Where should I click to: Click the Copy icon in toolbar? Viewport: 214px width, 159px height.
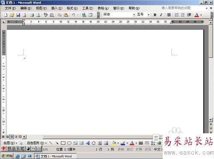[x=59, y=15]
